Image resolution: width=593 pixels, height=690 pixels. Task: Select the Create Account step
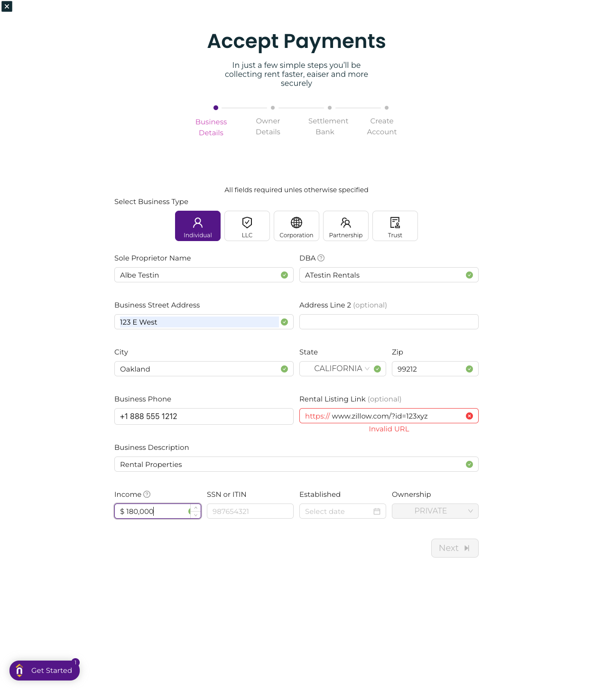[382, 126]
